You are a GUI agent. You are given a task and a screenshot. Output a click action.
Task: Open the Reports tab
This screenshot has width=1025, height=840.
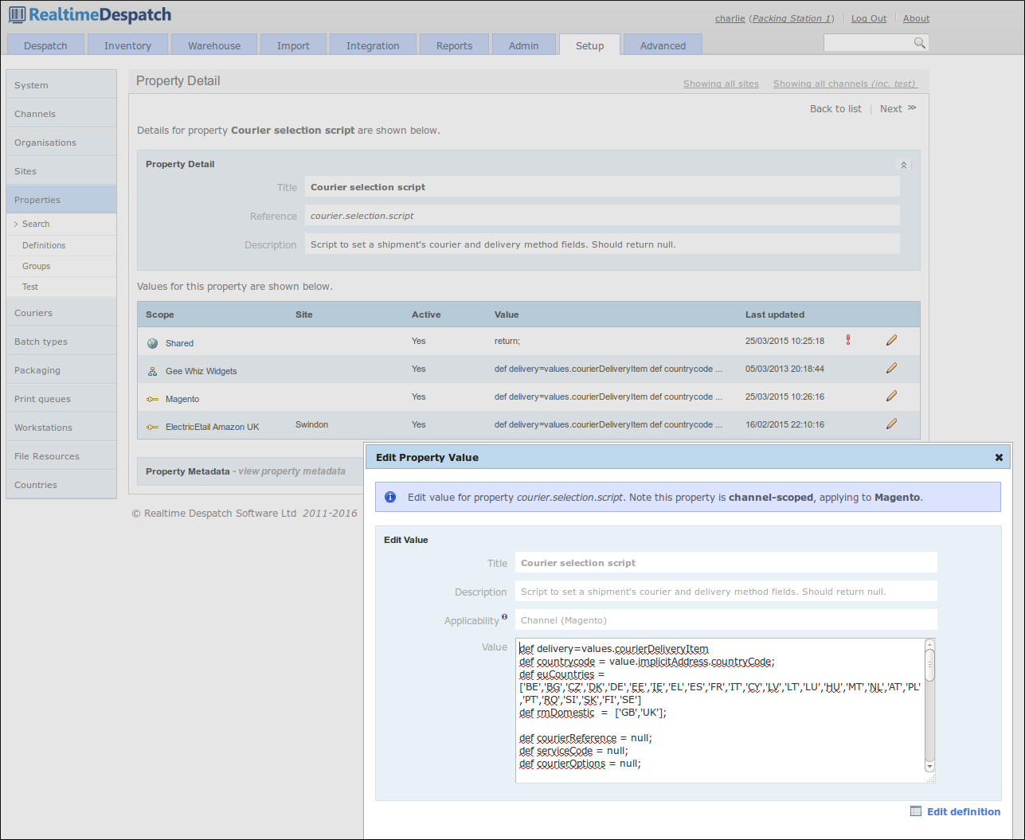pos(454,45)
